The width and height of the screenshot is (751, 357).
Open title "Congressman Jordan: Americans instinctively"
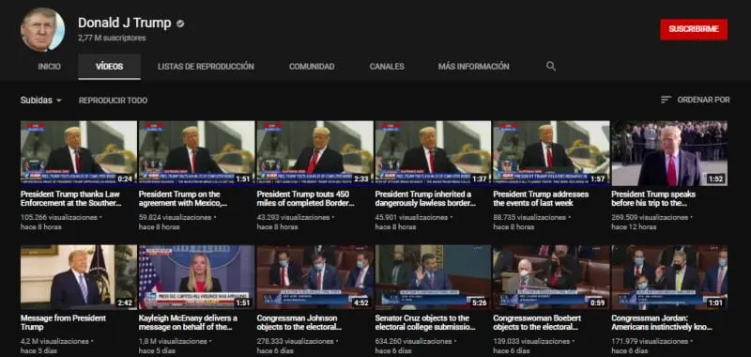click(x=662, y=322)
